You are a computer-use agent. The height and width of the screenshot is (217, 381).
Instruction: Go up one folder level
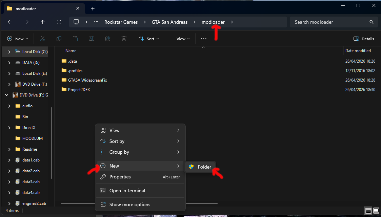tap(42, 22)
